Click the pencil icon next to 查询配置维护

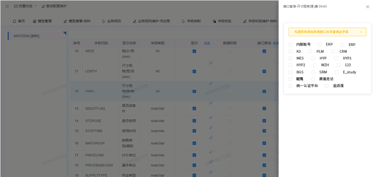coord(43,6)
